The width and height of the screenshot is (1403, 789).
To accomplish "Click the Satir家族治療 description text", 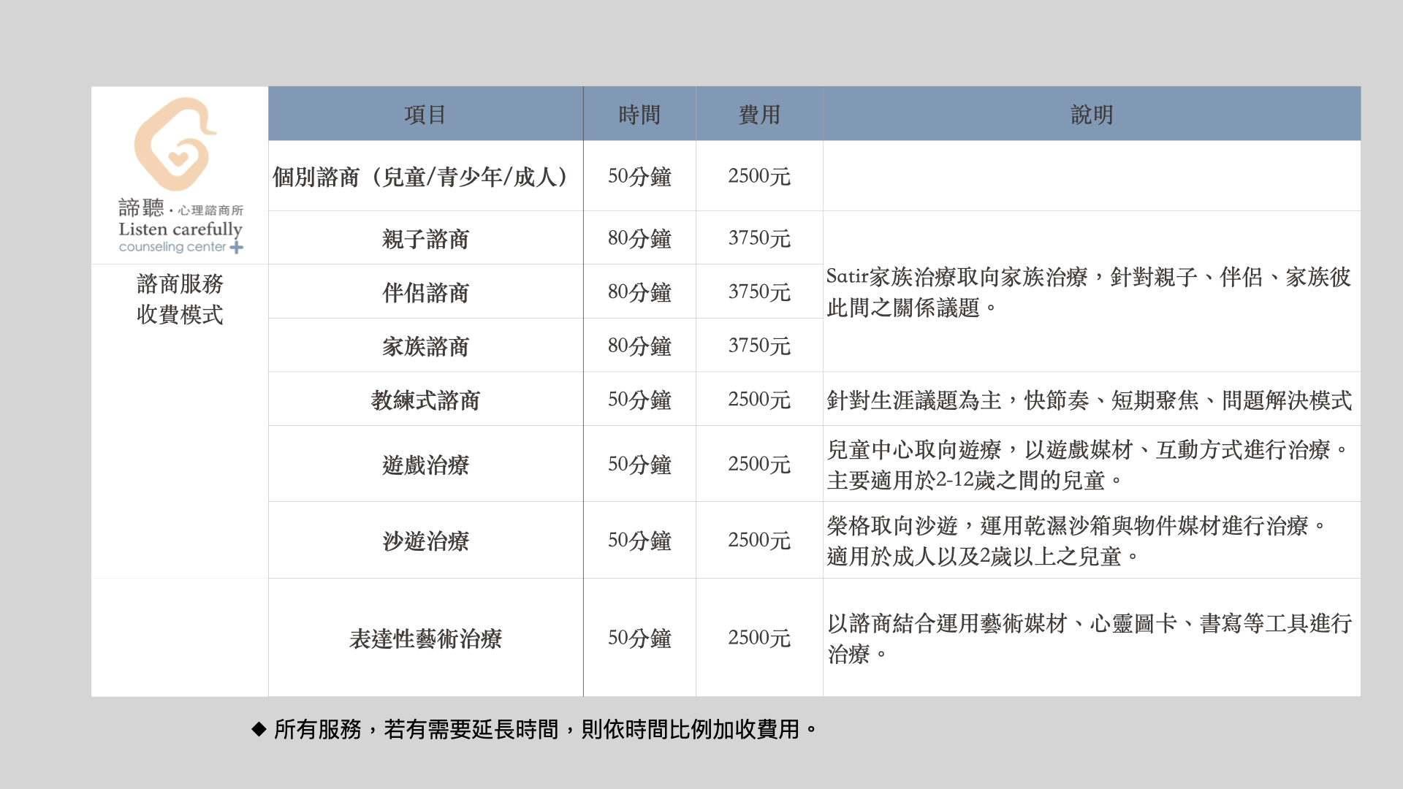I will (x=1088, y=292).
